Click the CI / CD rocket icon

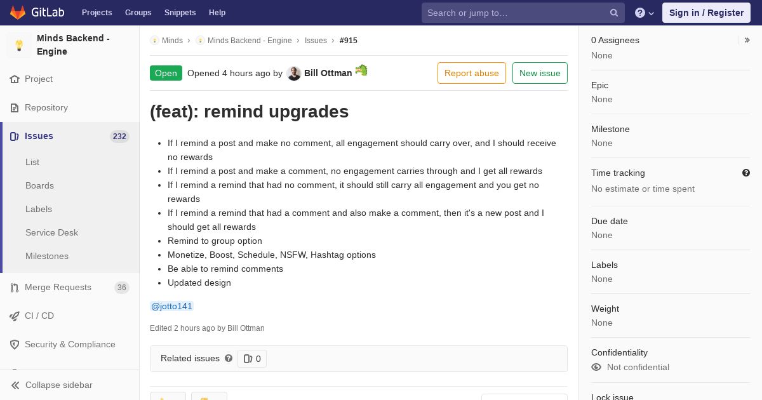[x=15, y=316]
